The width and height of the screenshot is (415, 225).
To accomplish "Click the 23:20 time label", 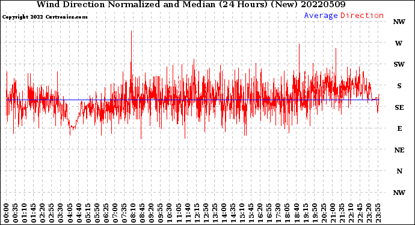I will coord(369,213).
